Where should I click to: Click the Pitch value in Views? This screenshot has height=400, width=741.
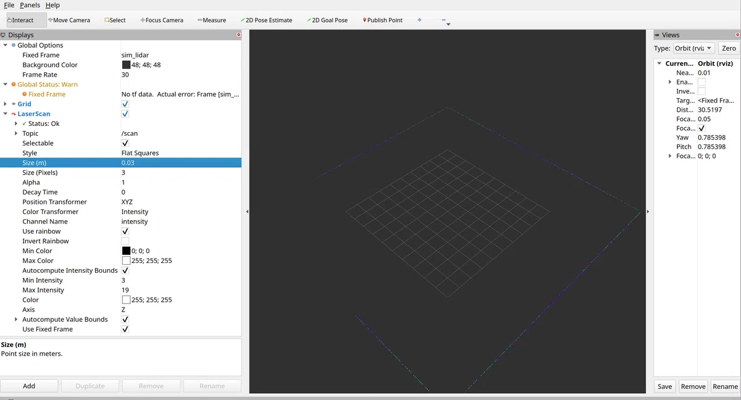point(711,147)
